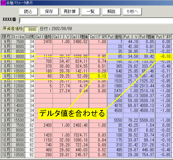Click the Call価格 column header
The height and width of the screenshot is (160, 173).
coord(44,37)
